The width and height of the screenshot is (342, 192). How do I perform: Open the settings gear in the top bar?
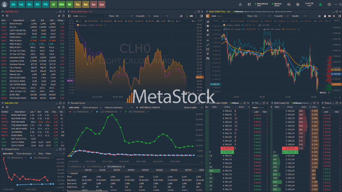pyautogui.click(x=298, y=4)
